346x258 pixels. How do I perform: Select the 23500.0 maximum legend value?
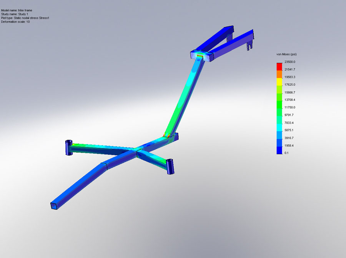(290, 62)
